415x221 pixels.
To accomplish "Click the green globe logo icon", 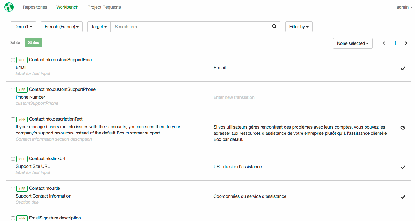I will tap(9, 7).
